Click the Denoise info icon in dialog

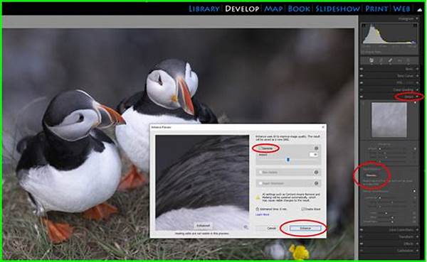[x=316, y=148]
